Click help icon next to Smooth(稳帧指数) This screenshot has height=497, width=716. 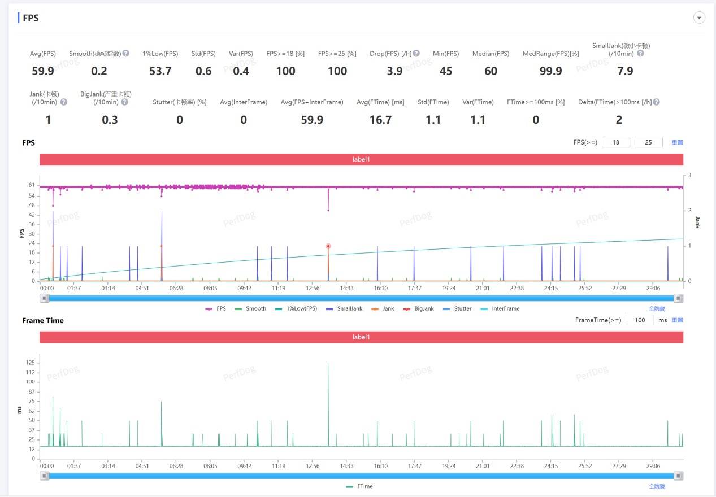(x=126, y=54)
